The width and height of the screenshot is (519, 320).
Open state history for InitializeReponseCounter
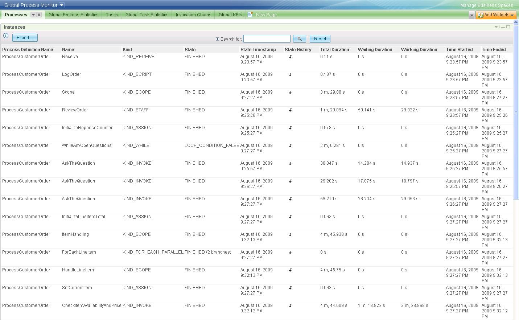(x=290, y=128)
